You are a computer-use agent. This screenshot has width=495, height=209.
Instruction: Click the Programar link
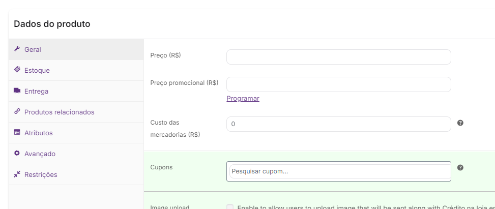tap(243, 99)
